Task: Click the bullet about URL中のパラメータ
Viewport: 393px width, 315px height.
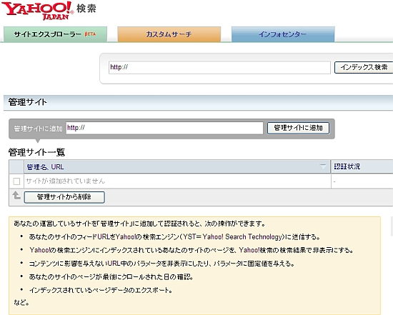Action: coord(162,264)
